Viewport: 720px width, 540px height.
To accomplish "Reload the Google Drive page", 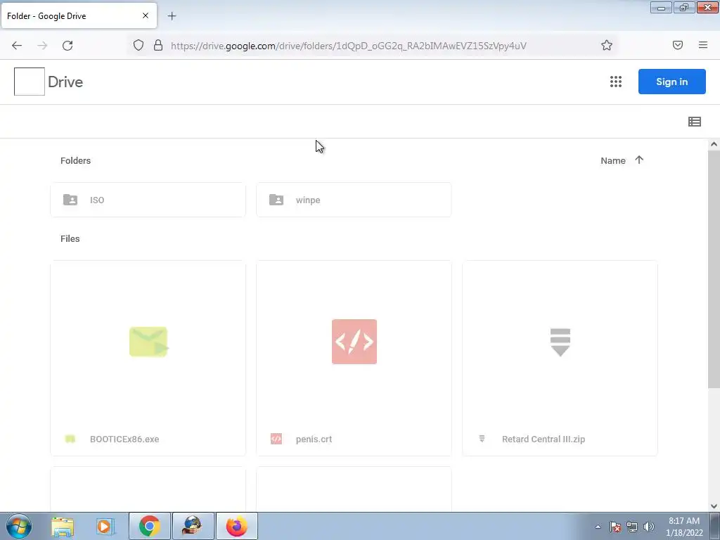I will [67, 46].
